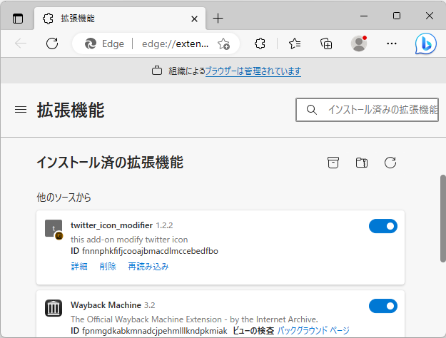Screen dimensions: 446x338
Task: Click 削除 for twitter_icon_modifier
Action: point(108,267)
